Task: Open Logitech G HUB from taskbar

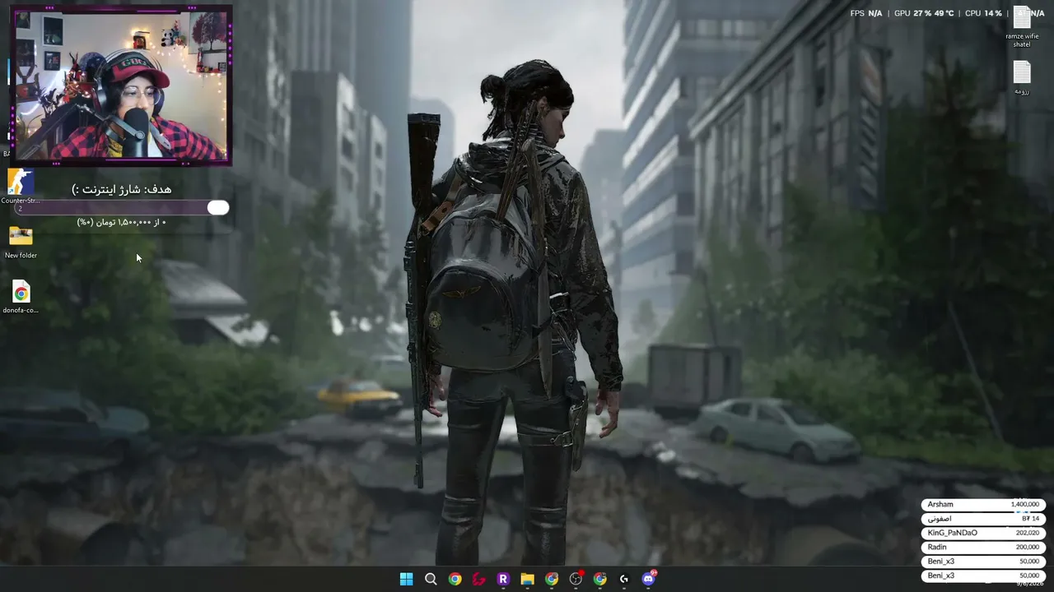Action: (x=624, y=579)
